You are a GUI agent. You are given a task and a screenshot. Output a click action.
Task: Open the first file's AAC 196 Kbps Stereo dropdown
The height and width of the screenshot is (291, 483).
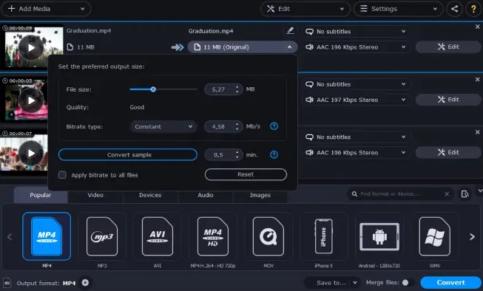coord(356,47)
